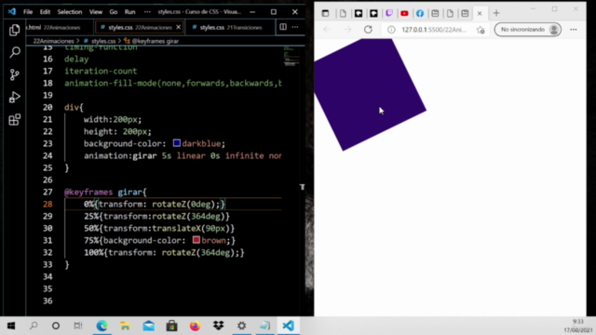Open File Explorer from the taskbar
The height and width of the screenshot is (335, 596).
[x=125, y=326]
